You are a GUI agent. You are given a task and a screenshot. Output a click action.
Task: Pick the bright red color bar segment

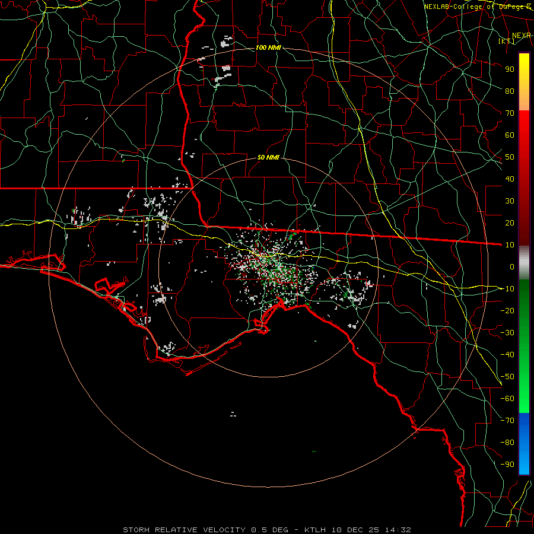[524, 123]
